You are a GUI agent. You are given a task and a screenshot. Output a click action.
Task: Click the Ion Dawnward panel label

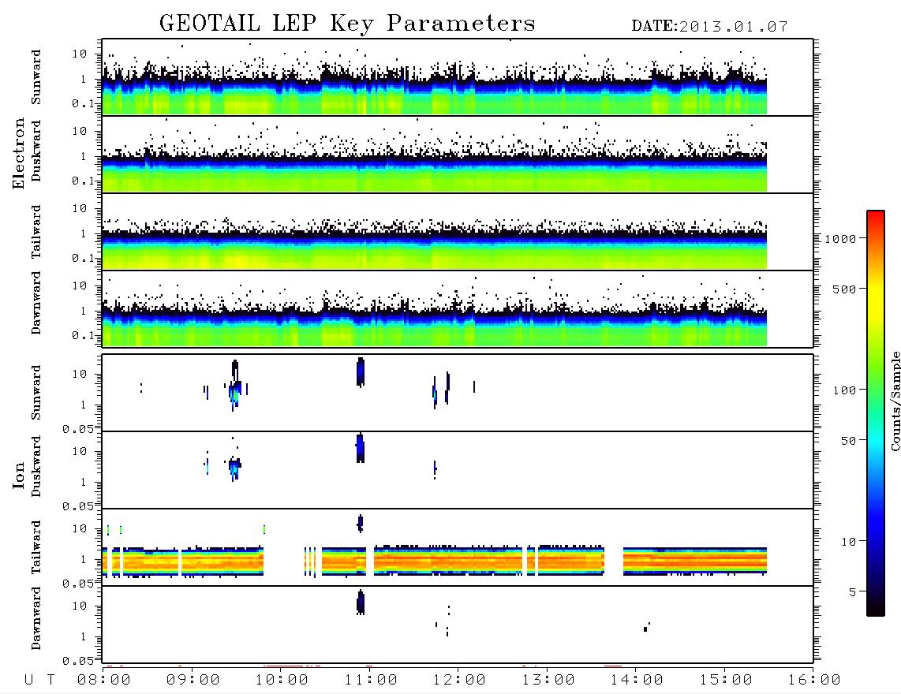click(x=36, y=618)
